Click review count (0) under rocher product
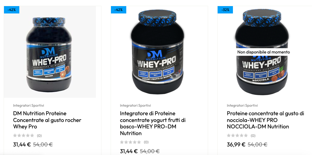312x155 pixels. click(39, 136)
